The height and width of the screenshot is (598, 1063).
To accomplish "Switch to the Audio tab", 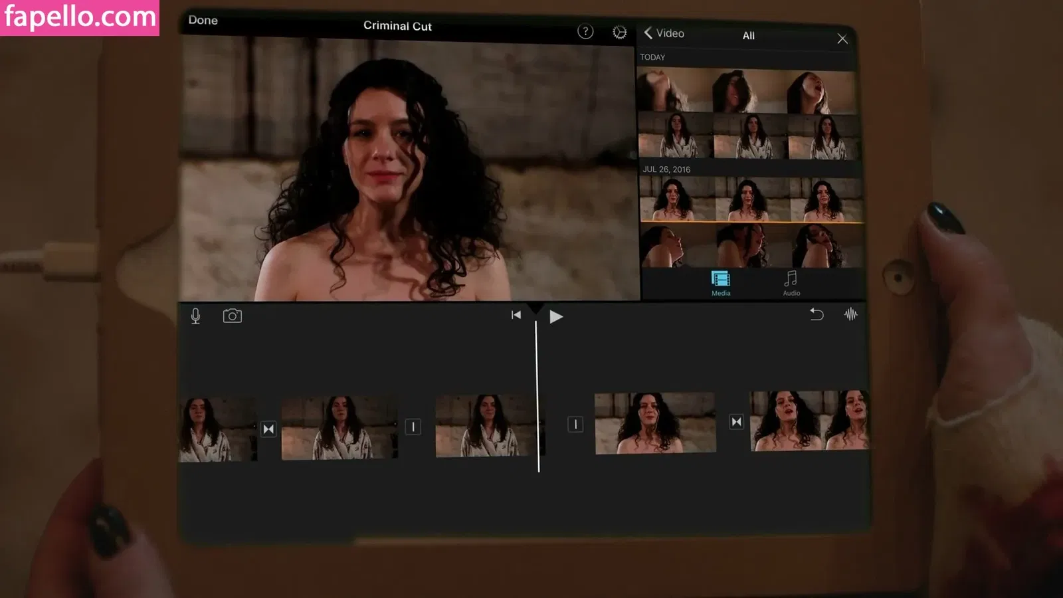I will (x=791, y=283).
